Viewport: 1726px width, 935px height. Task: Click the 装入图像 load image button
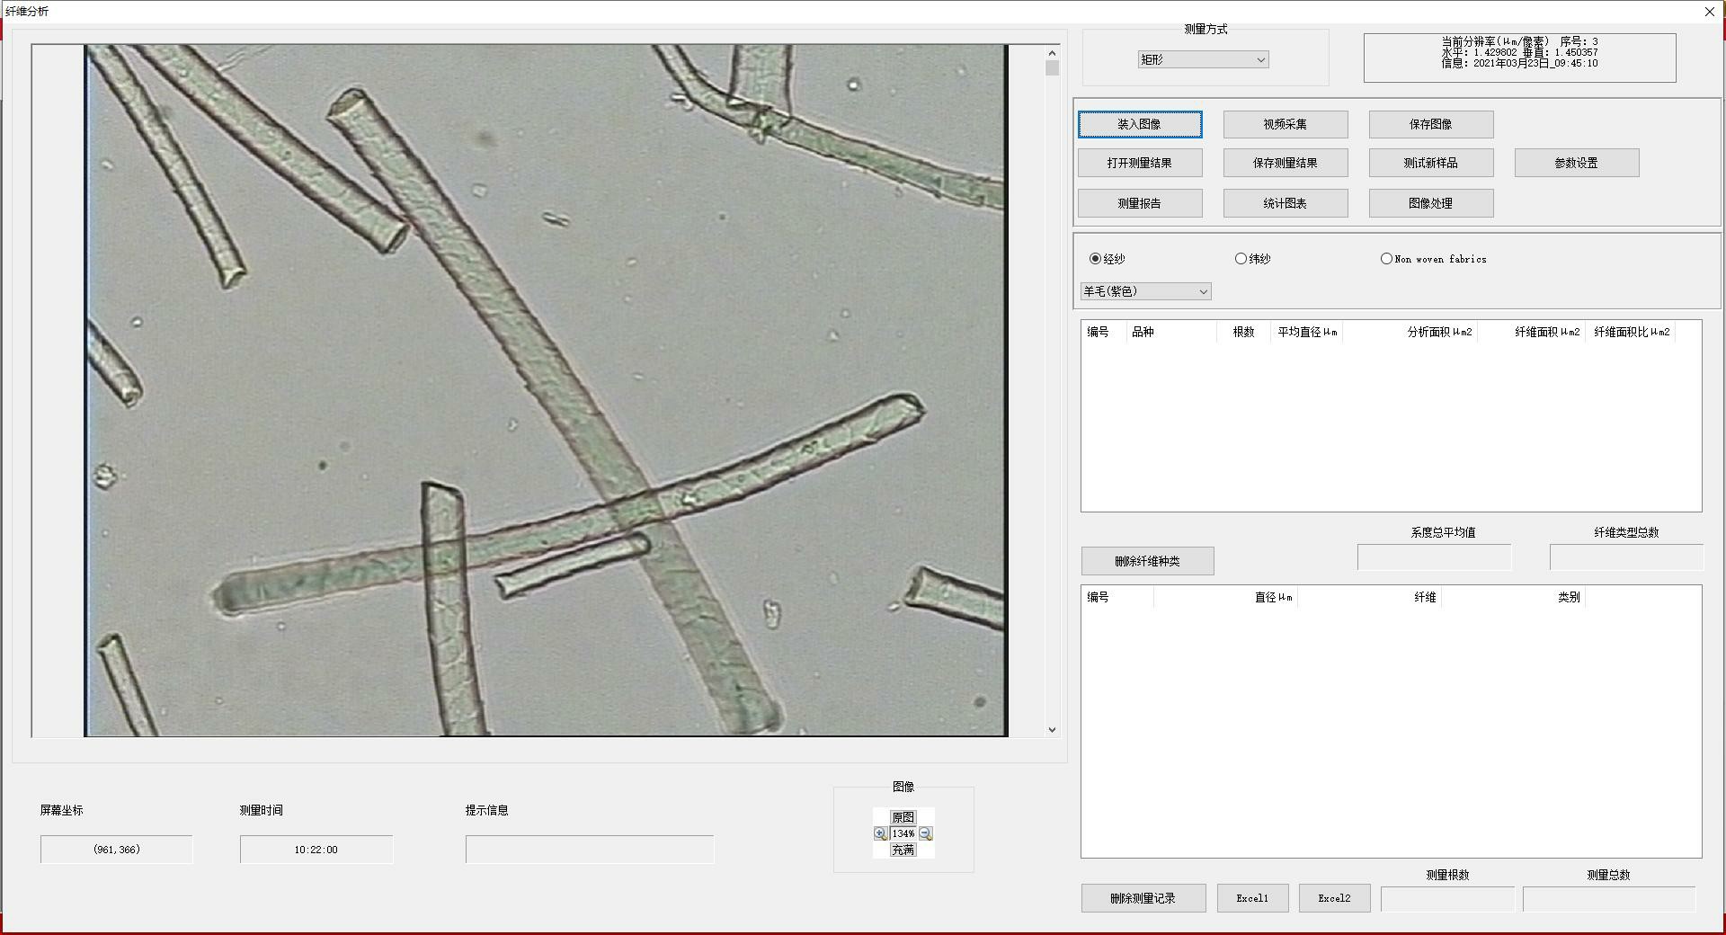(1140, 124)
